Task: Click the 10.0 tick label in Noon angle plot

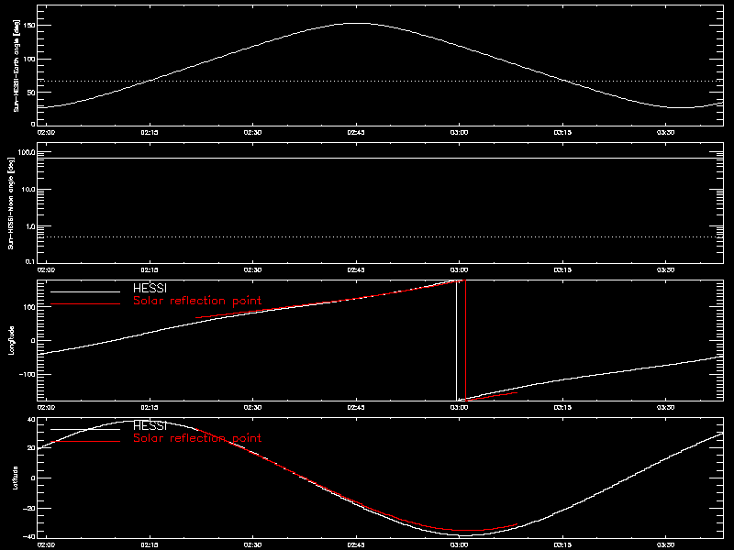Action: [28, 190]
